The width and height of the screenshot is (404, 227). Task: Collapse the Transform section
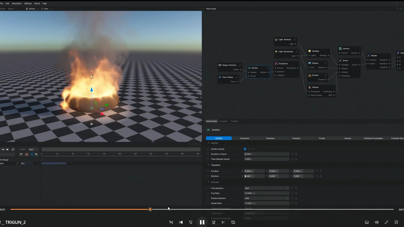pos(208,165)
